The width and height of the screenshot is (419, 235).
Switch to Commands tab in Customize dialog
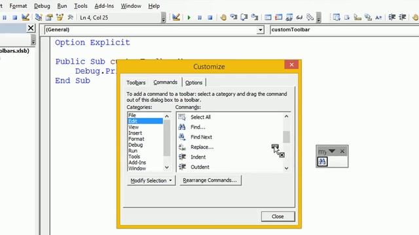[x=166, y=82]
